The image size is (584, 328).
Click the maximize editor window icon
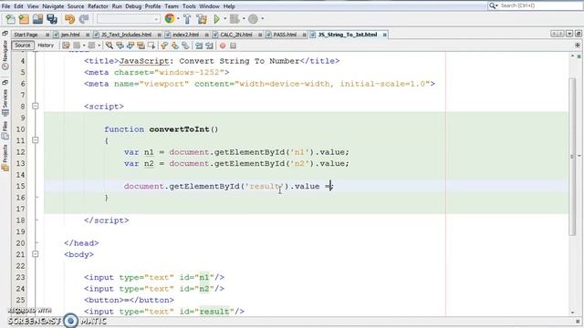[578, 34]
